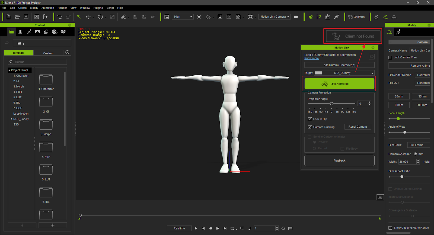
Task: Open project with the folder icon
Action: coord(17,17)
